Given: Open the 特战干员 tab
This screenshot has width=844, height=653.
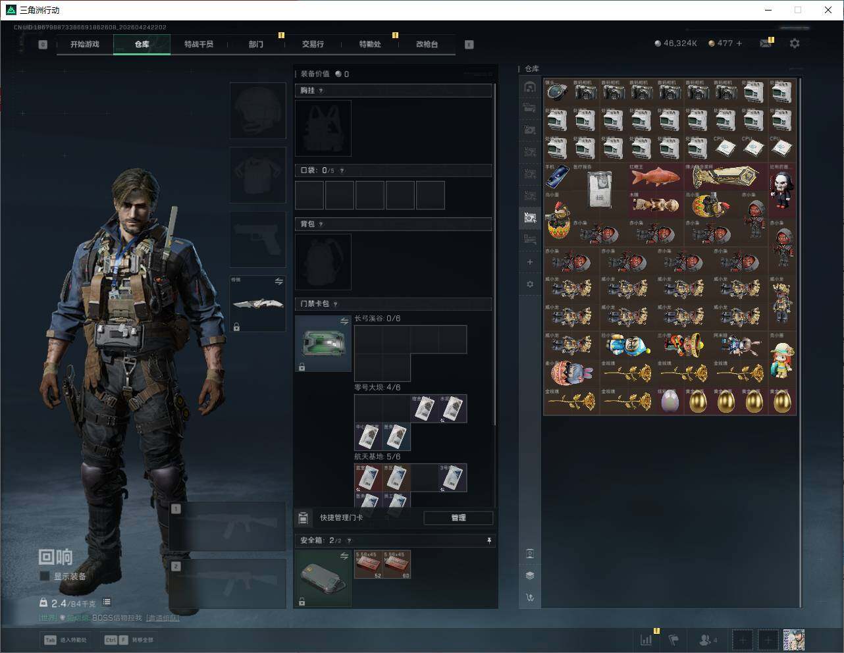Looking at the screenshot, I should [x=199, y=44].
